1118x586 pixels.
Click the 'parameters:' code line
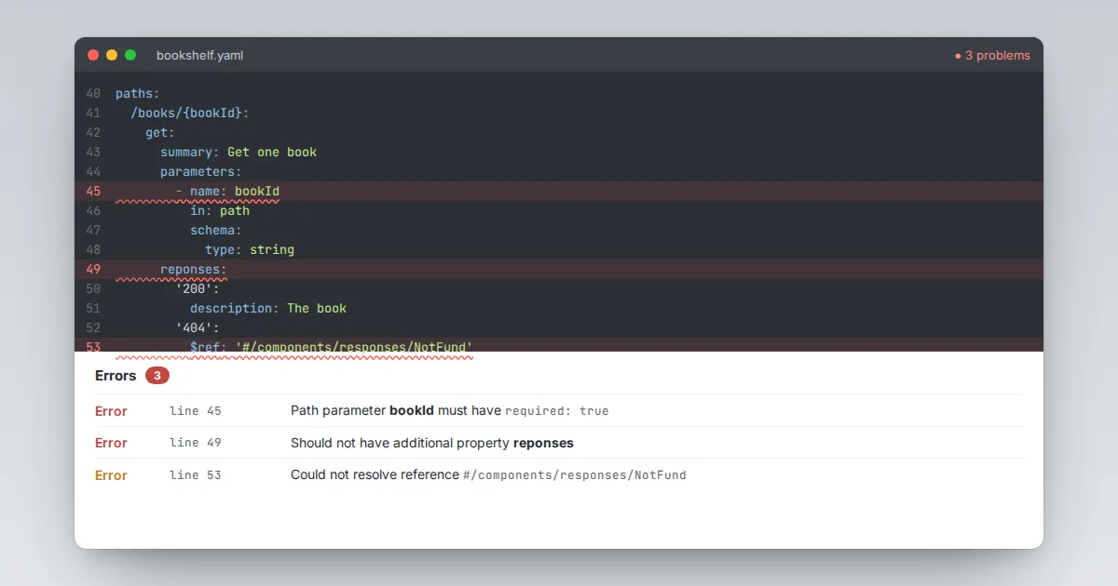201,172
